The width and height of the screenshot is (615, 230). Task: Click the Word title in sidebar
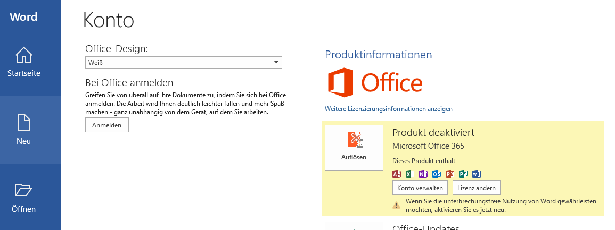pos(23,17)
